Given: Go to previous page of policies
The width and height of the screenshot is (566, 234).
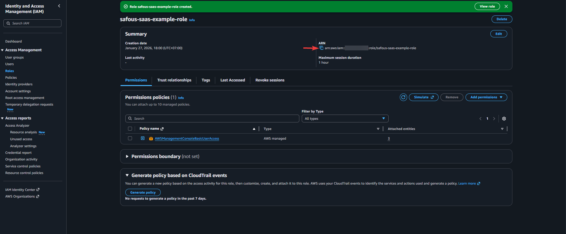Looking at the screenshot, I should pyautogui.click(x=480, y=119).
